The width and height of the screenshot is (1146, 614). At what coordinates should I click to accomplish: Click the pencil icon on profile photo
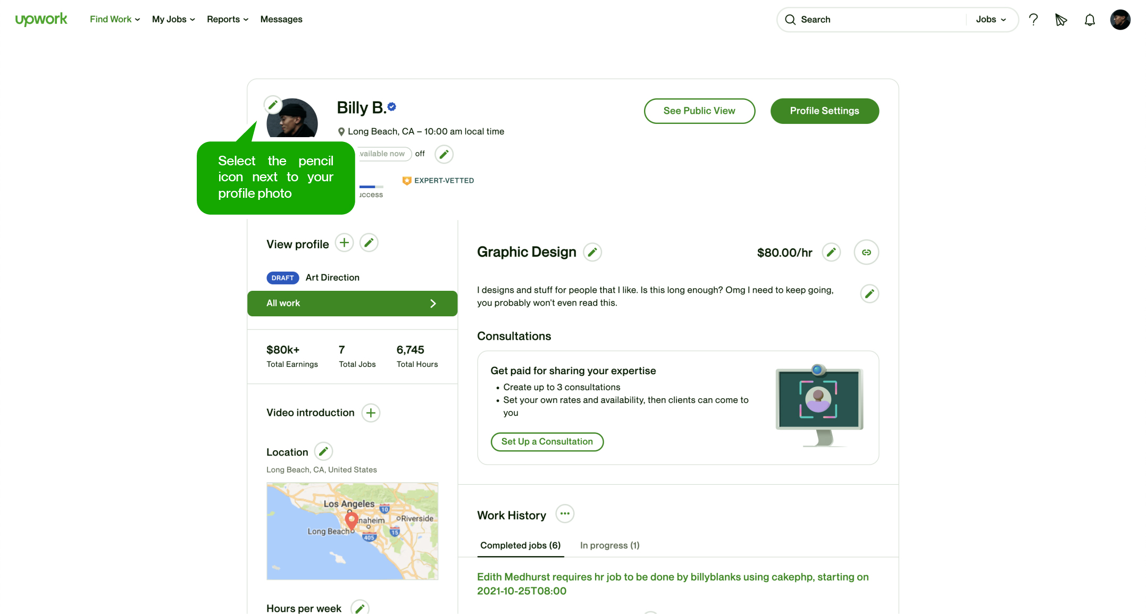tap(273, 105)
